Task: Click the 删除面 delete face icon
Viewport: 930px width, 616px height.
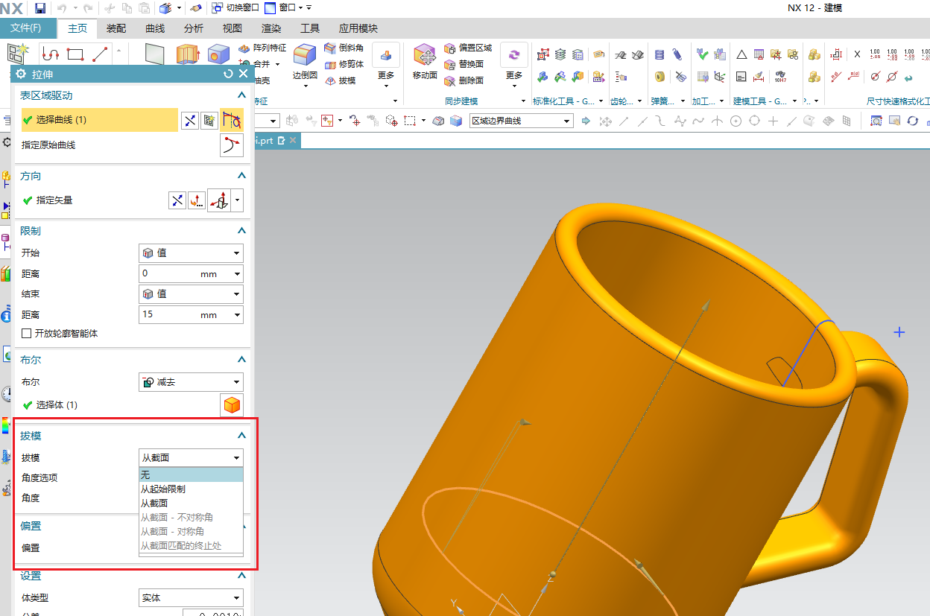Action: click(449, 80)
